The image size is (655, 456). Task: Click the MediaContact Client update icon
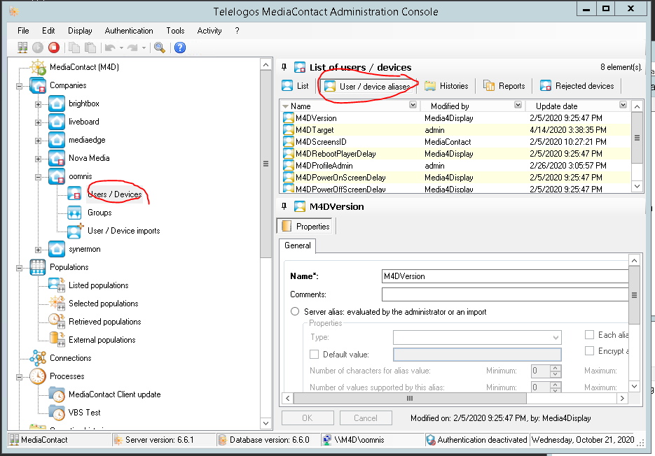click(x=57, y=394)
